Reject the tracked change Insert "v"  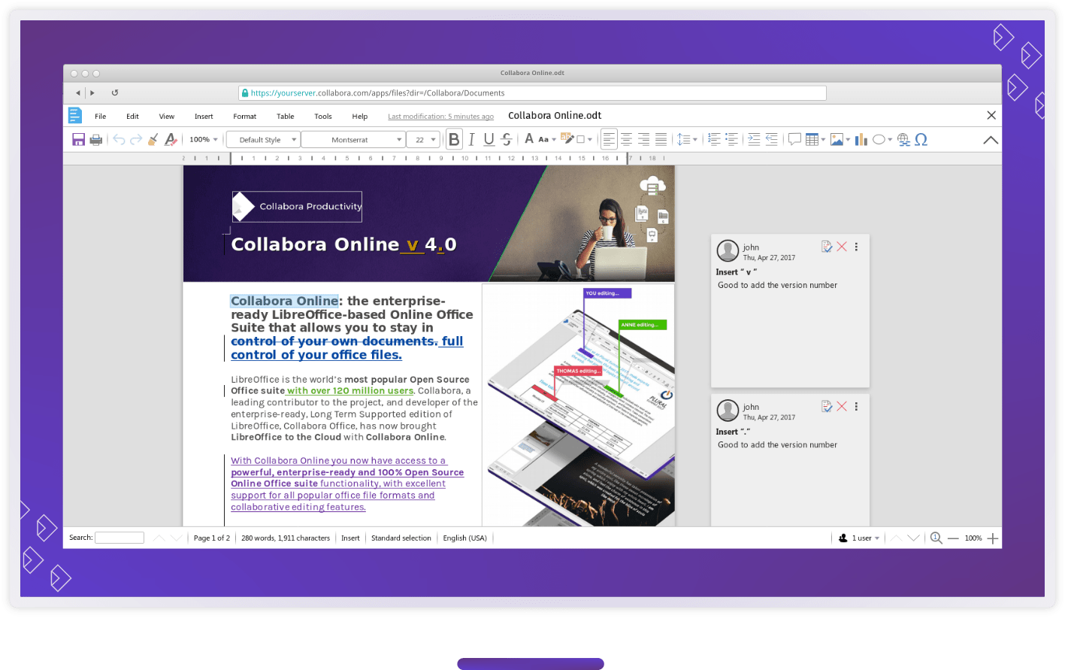[842, 247]
